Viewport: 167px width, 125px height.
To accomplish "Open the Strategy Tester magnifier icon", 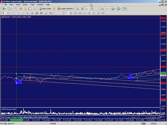I will pyautogui.click(x=34, y=9).
